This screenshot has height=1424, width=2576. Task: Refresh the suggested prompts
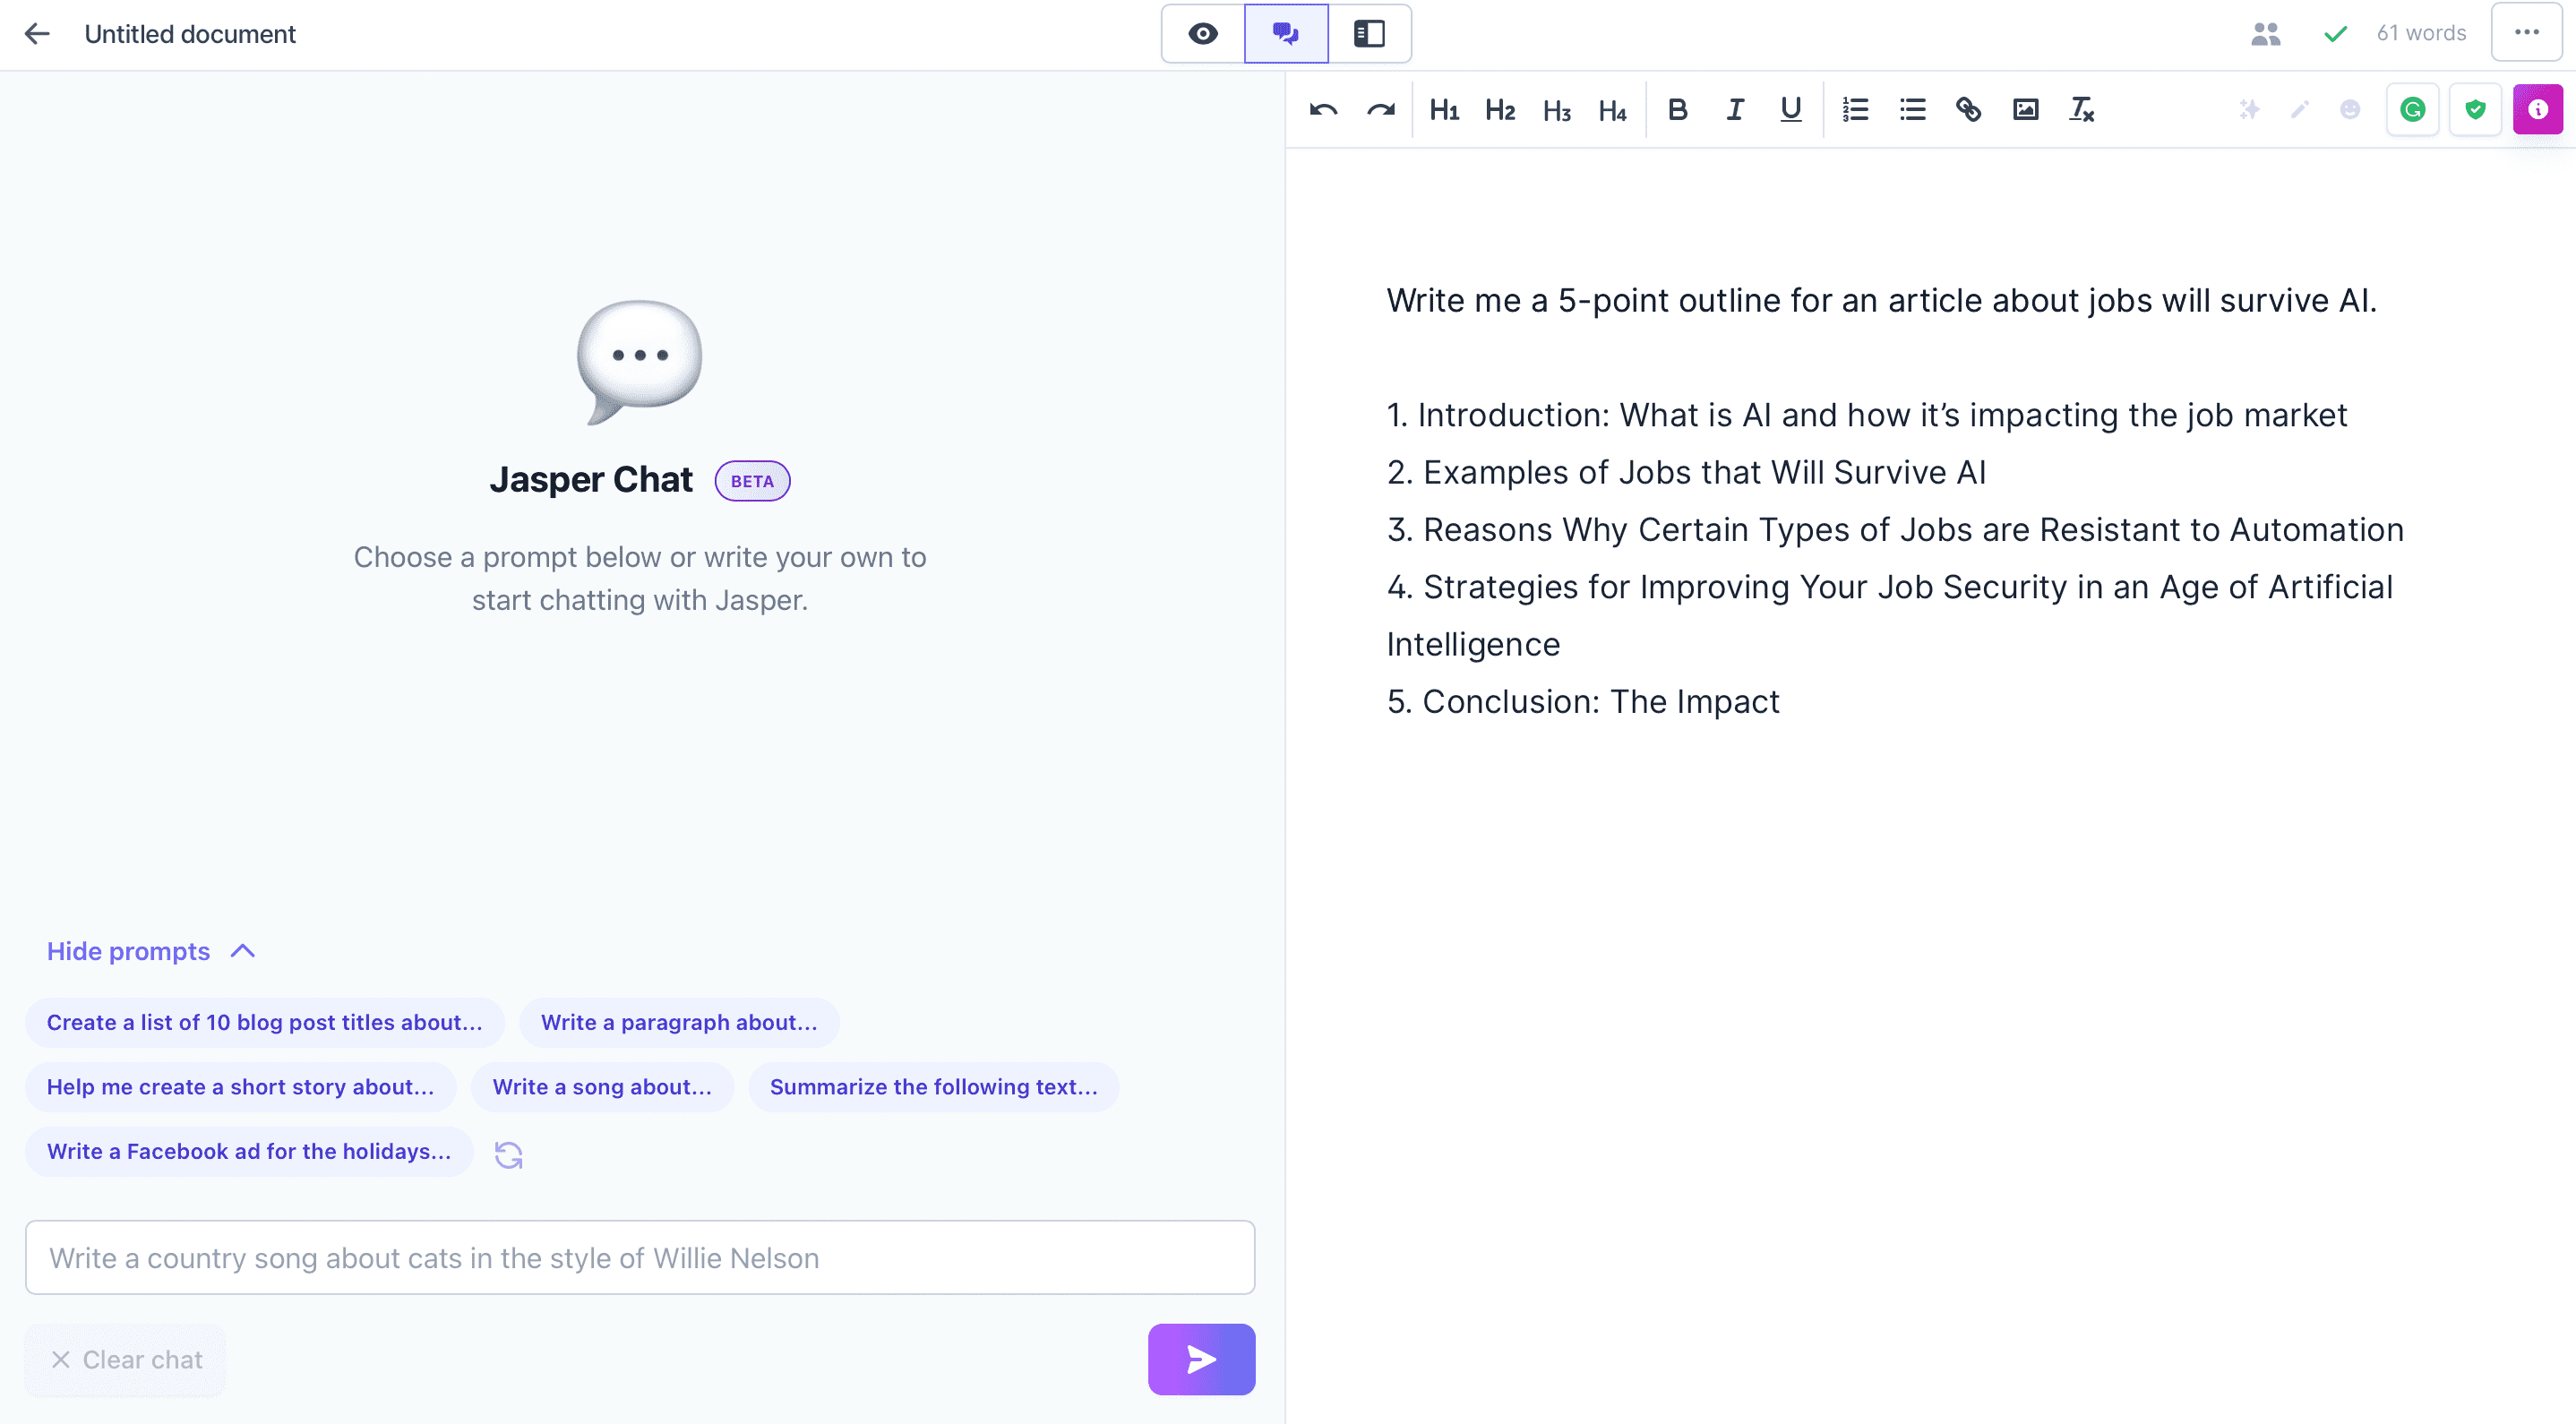point(508,1154)
